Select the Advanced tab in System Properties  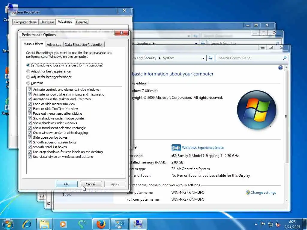pyautogui.click(x=65, y=22)
